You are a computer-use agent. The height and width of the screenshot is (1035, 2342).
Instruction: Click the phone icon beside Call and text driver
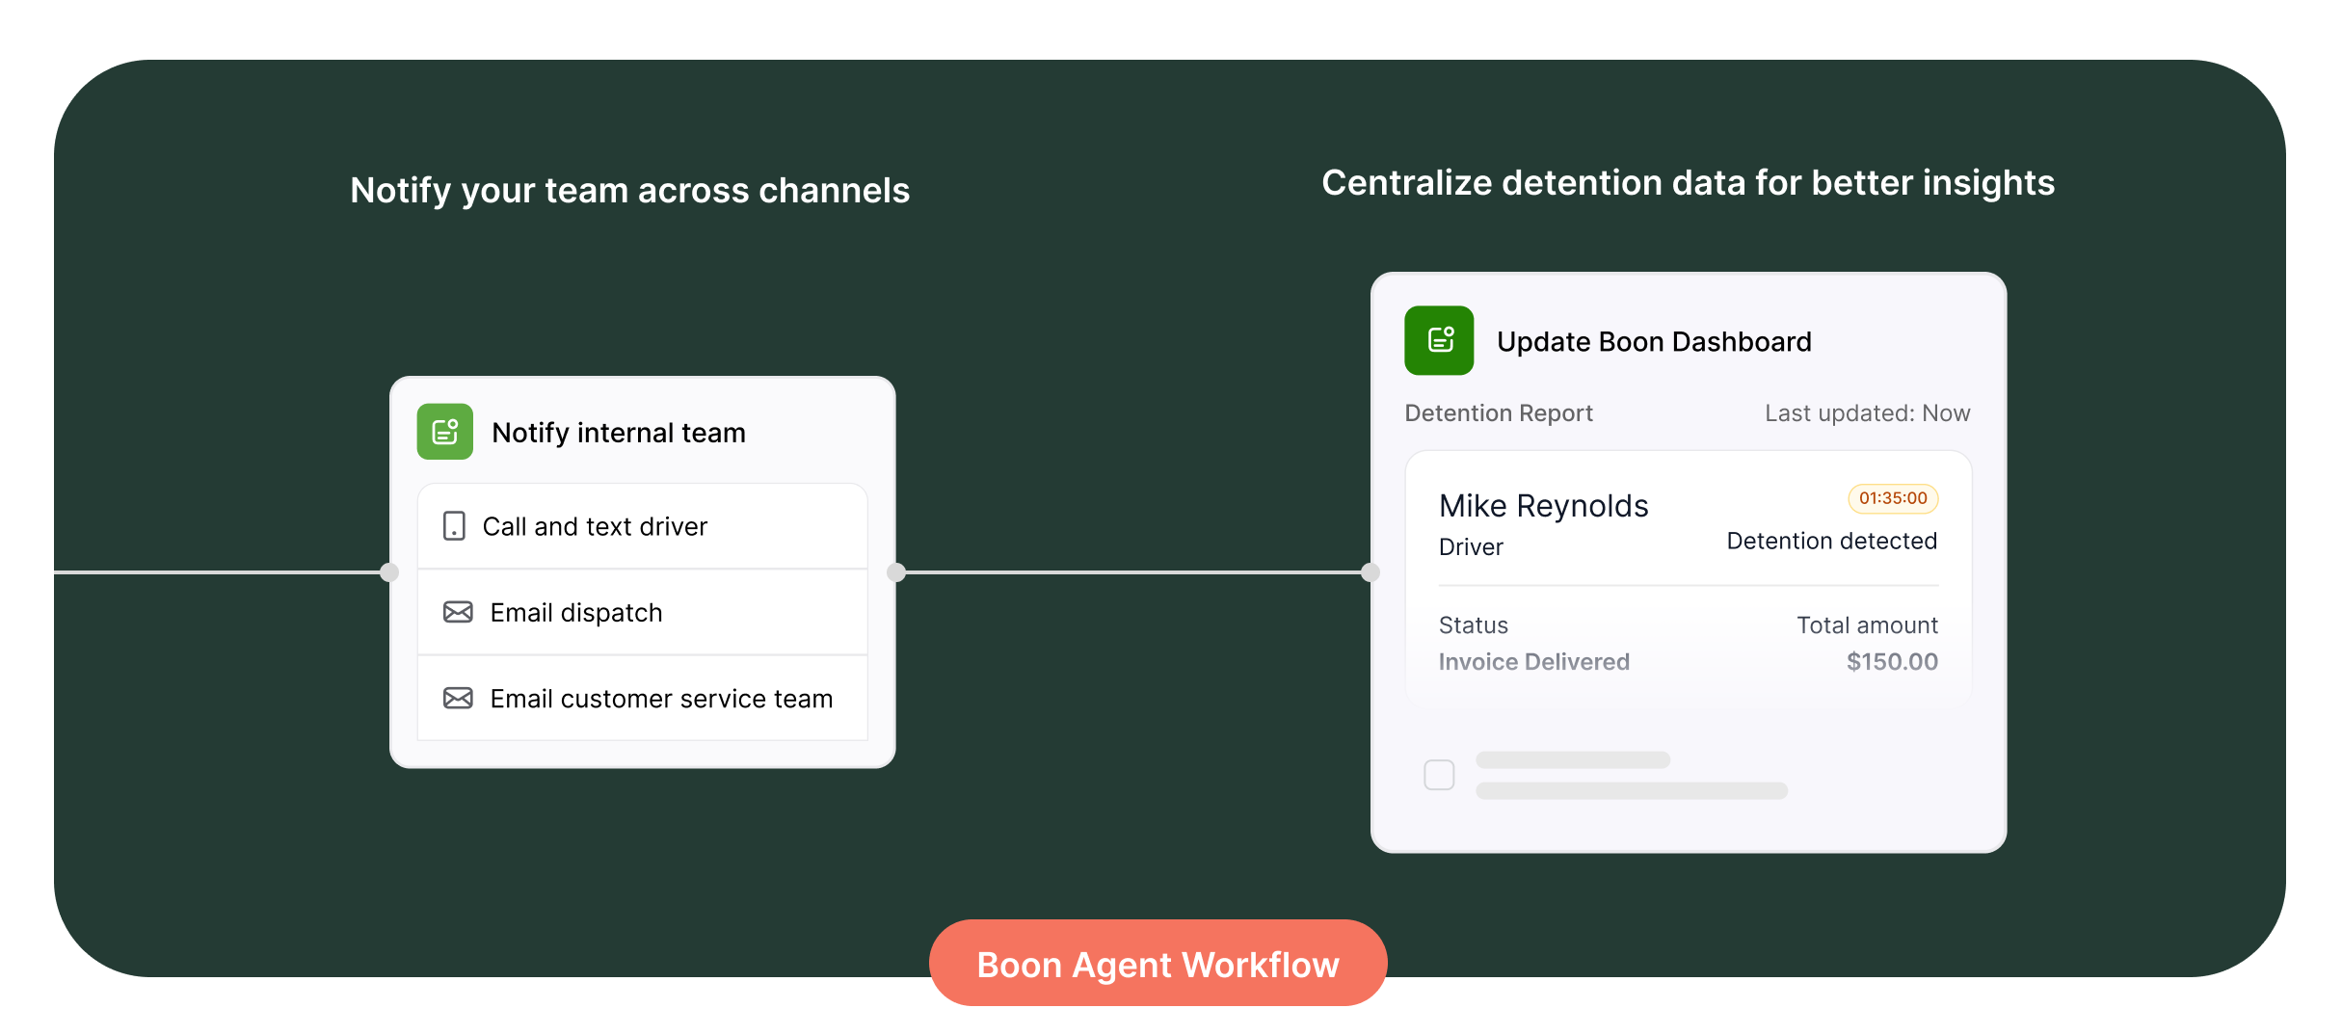pos(454,526)
